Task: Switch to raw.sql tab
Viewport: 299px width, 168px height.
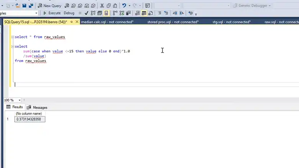Action: 282,22
